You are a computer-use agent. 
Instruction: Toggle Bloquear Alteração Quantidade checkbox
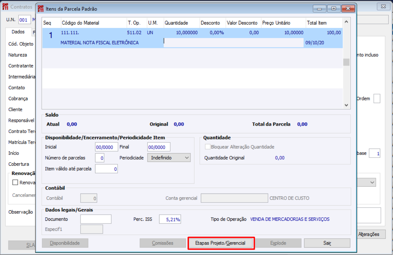(x=208, y=147)
